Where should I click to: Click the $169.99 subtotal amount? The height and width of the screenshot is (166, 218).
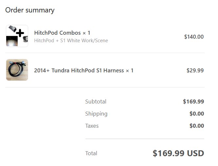click(193, 101)
